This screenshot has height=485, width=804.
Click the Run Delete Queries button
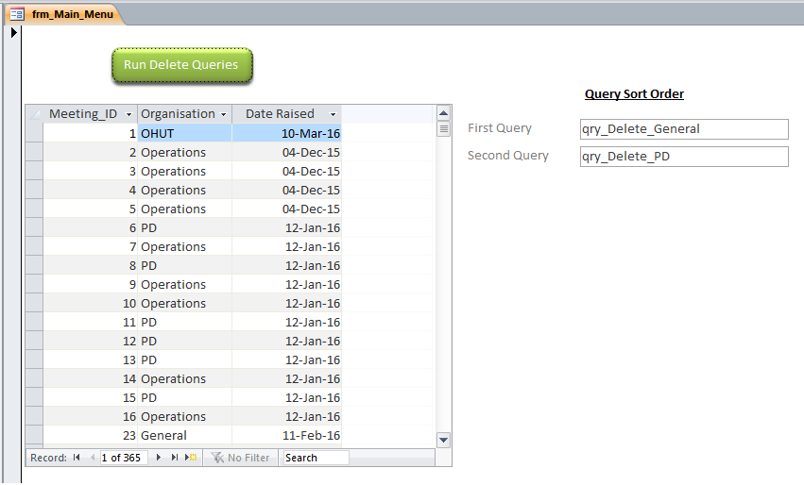click(x=182, y=65)
